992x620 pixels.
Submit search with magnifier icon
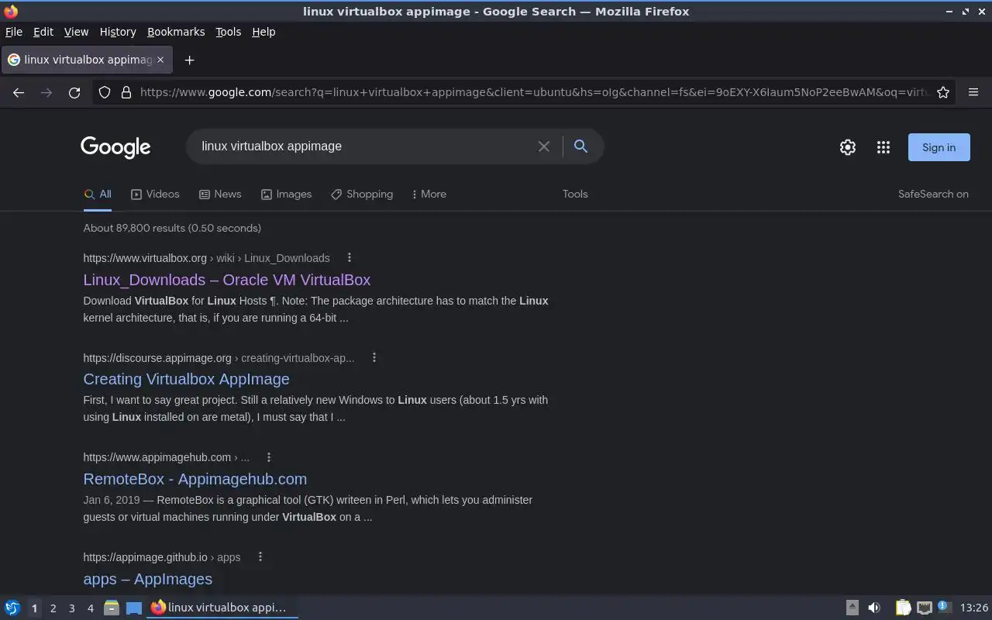coord(580,146)
